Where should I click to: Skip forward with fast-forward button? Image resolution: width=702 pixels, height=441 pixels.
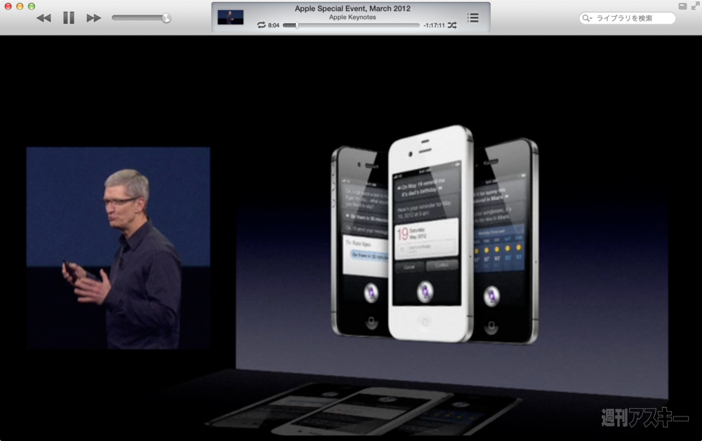click(93, 18)
